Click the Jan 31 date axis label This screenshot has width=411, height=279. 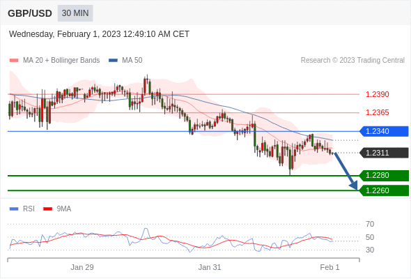[x=210, y=267]
